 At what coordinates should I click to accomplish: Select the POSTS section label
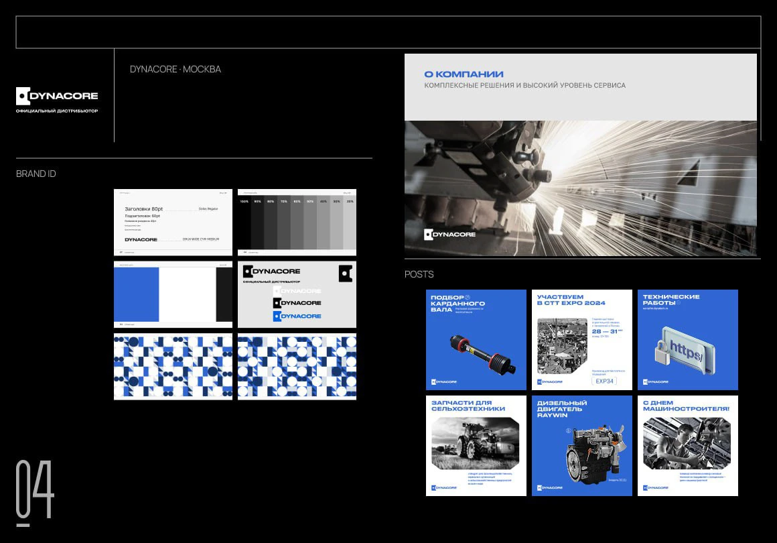[419, 274]
